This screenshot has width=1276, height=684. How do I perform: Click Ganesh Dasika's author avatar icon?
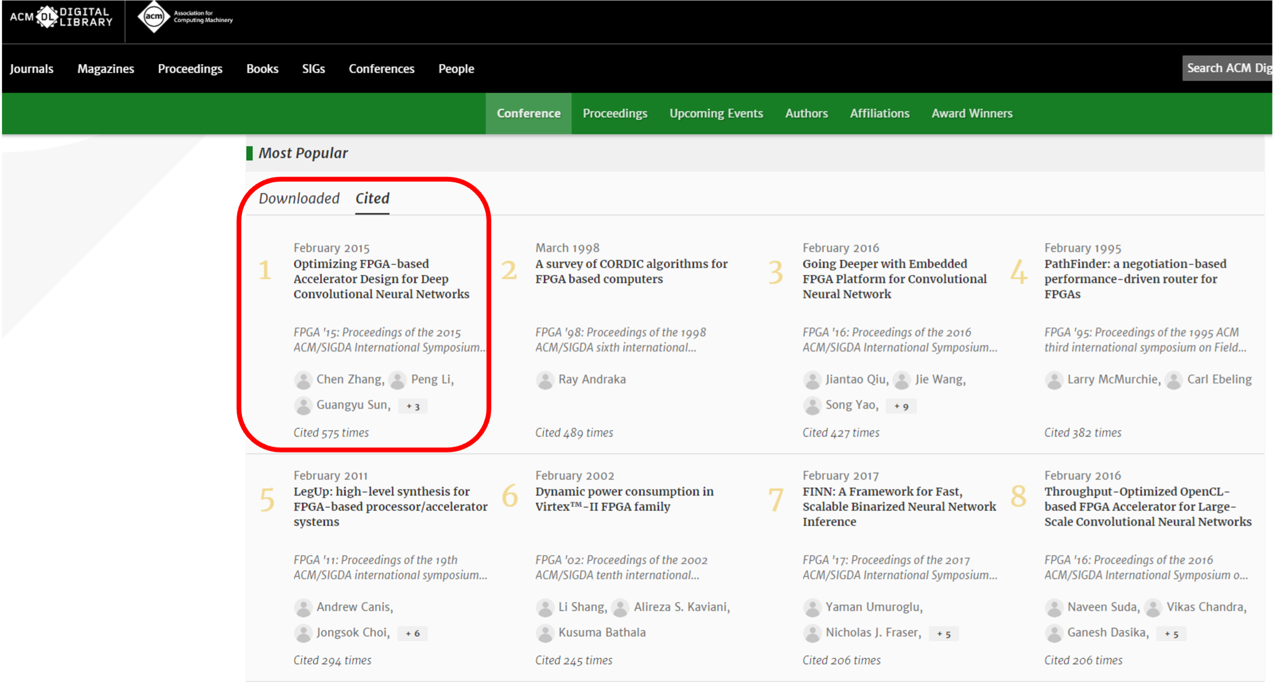pos(1054,633)
